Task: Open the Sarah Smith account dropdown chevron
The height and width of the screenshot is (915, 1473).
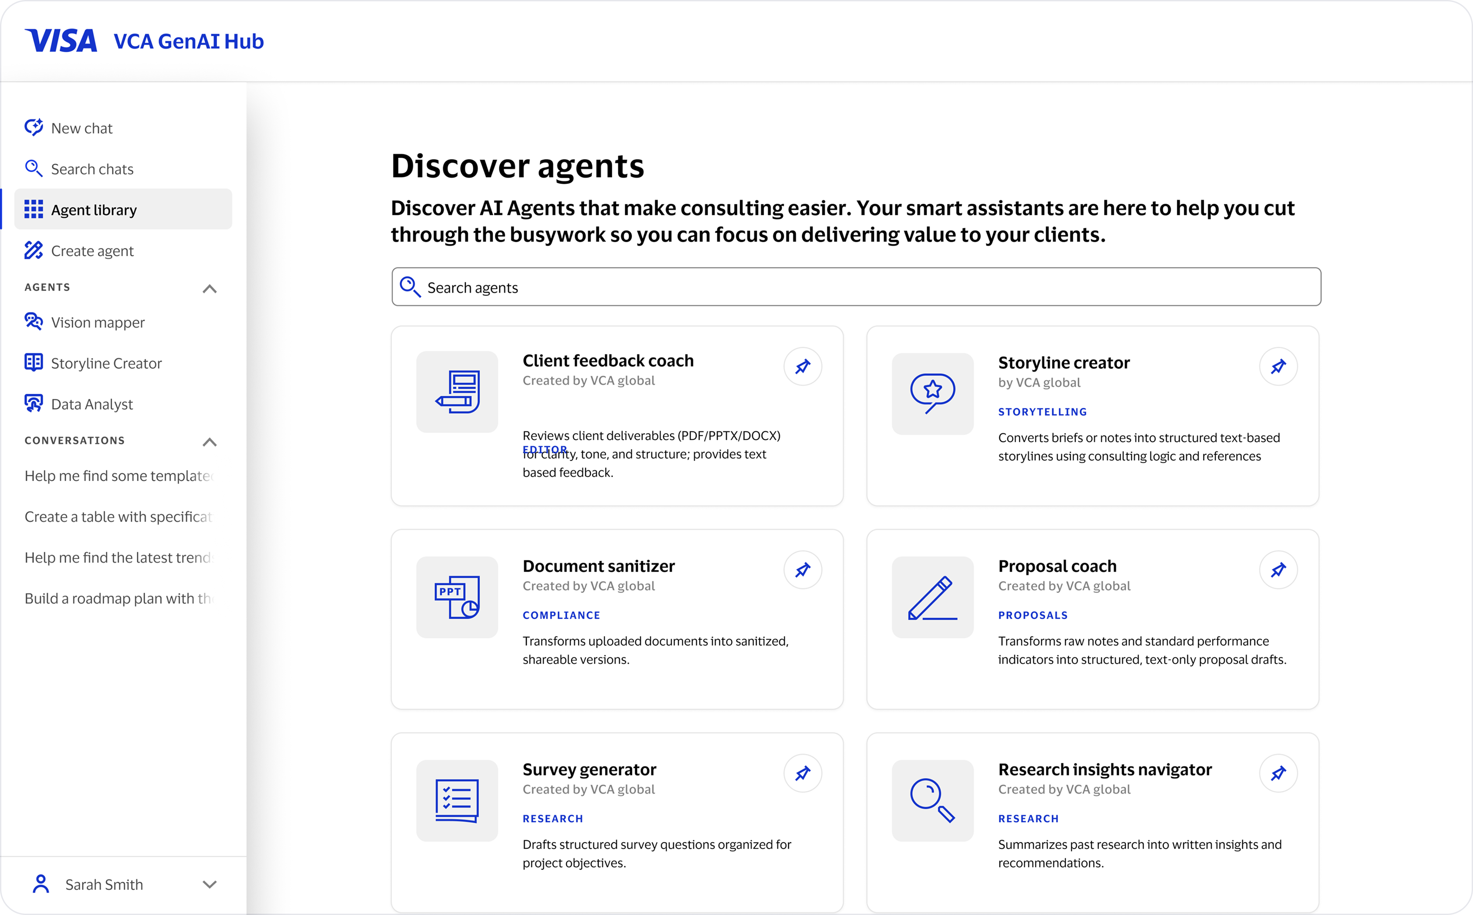Action: point(209,884)
